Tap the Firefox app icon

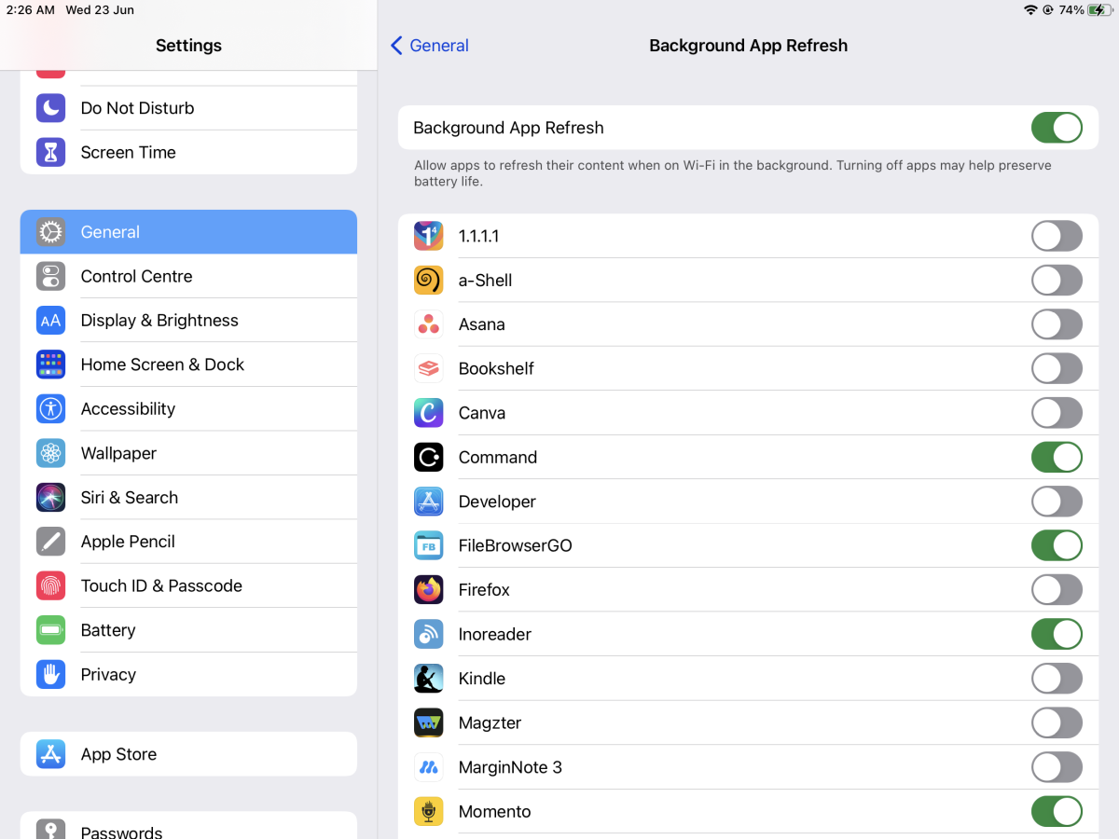[429, 590]
